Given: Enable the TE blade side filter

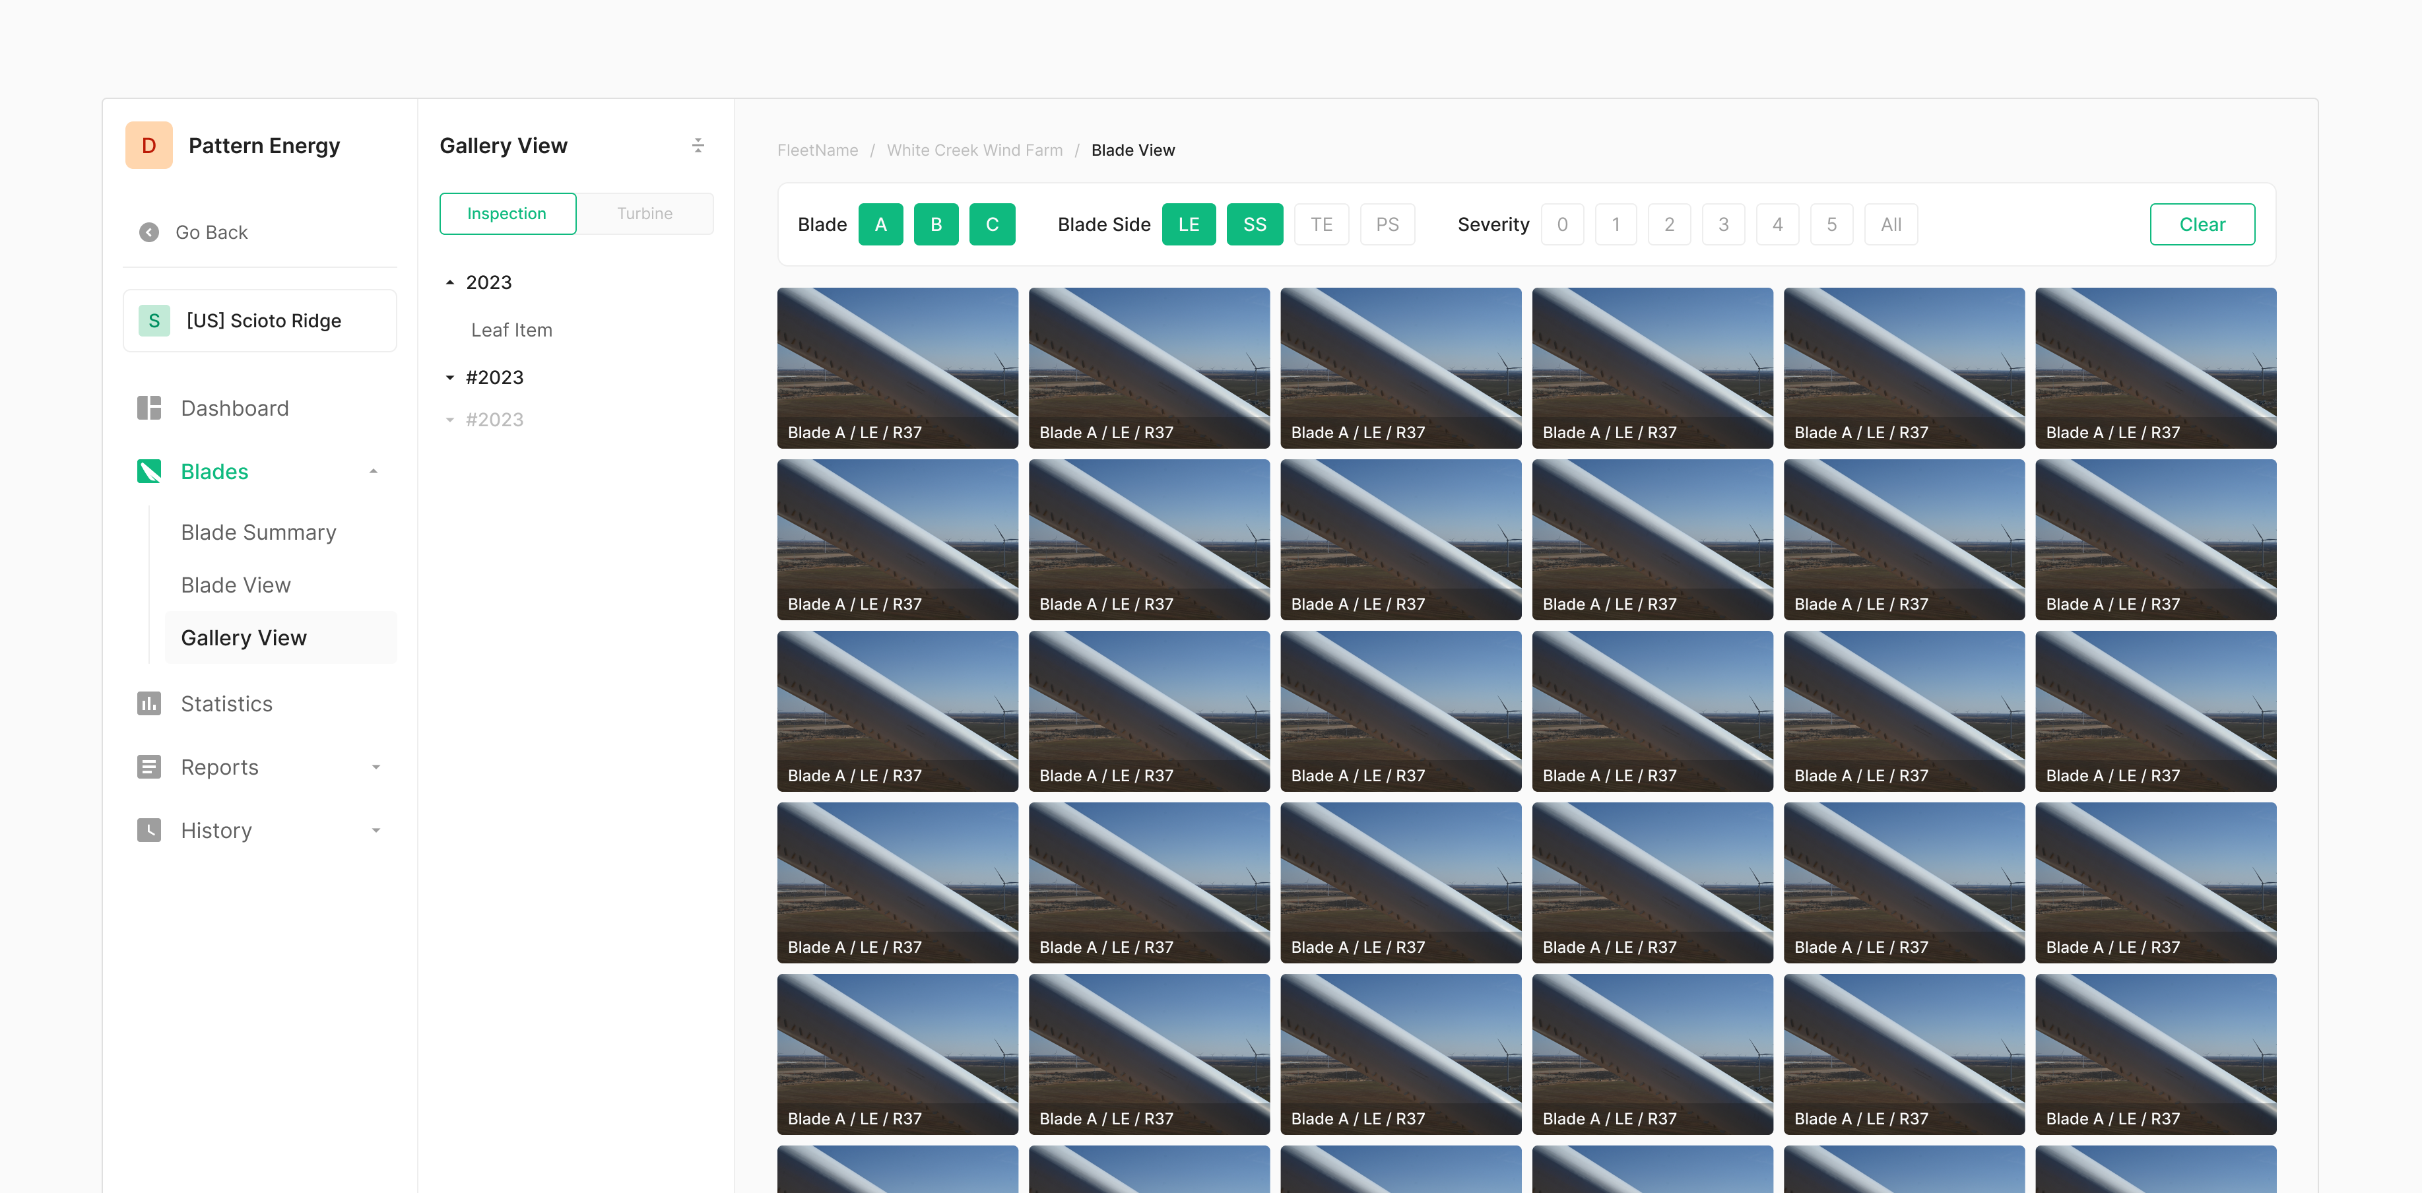Looking at the screenshot, I should 1321,225.
